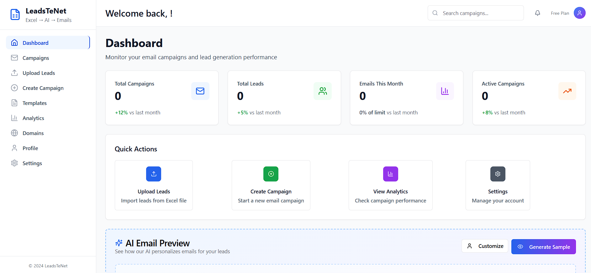
Task: Click the trending arrow icon on Active Campaigns card
Action: 567,91
